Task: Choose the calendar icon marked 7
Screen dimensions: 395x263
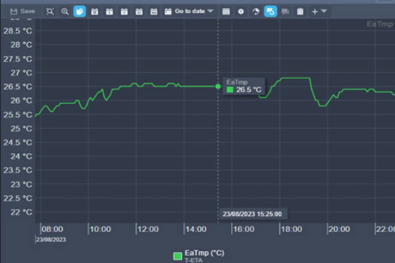Action: tap(124, 12)
